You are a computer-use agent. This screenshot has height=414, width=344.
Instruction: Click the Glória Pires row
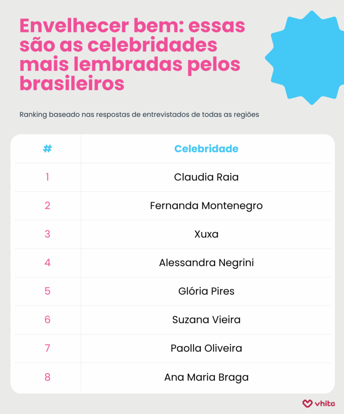point(206,291)
